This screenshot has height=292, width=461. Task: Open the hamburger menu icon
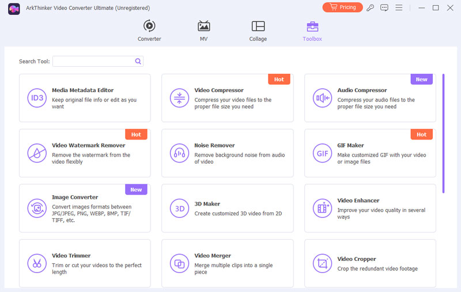pyautogui.click(x=399, y=7)
